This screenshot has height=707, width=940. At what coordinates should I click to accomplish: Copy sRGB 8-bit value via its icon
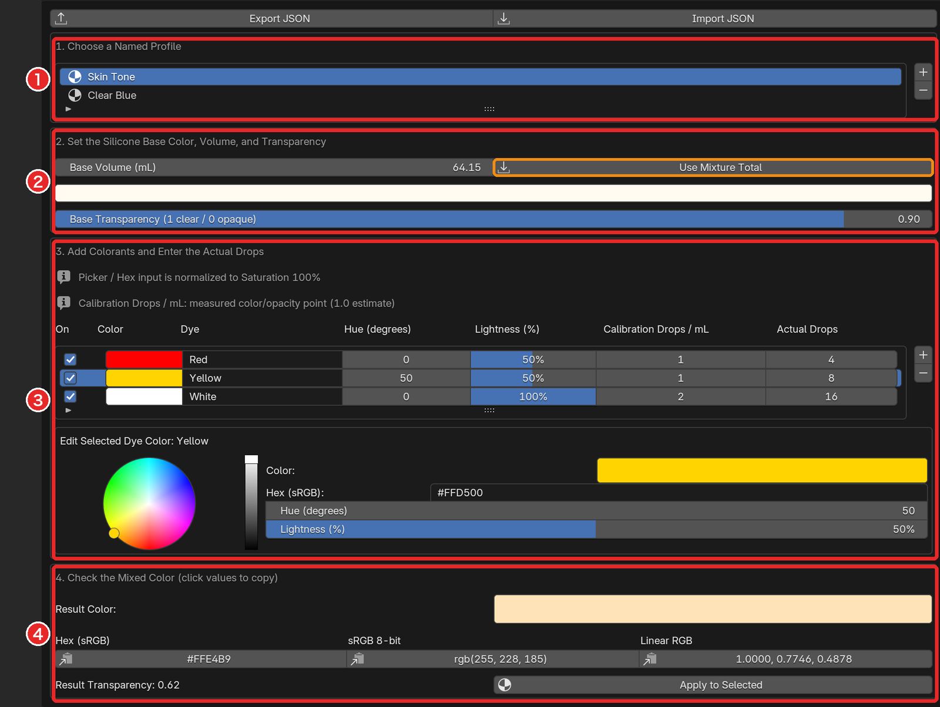click(x=357, y=659)
